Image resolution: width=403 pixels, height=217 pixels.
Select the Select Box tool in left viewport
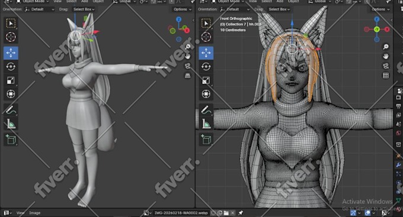(11, 23)
